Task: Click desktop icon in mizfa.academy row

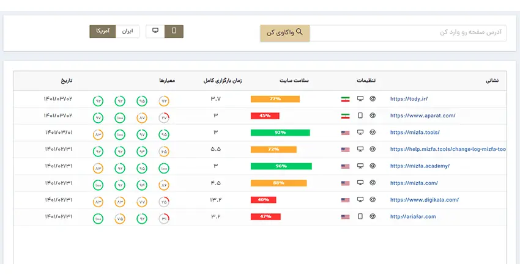Action: click(x=360, y=166)
